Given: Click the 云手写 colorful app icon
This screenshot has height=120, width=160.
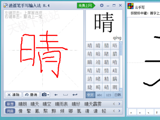Looking at the screenshot, I should (130, 6).
